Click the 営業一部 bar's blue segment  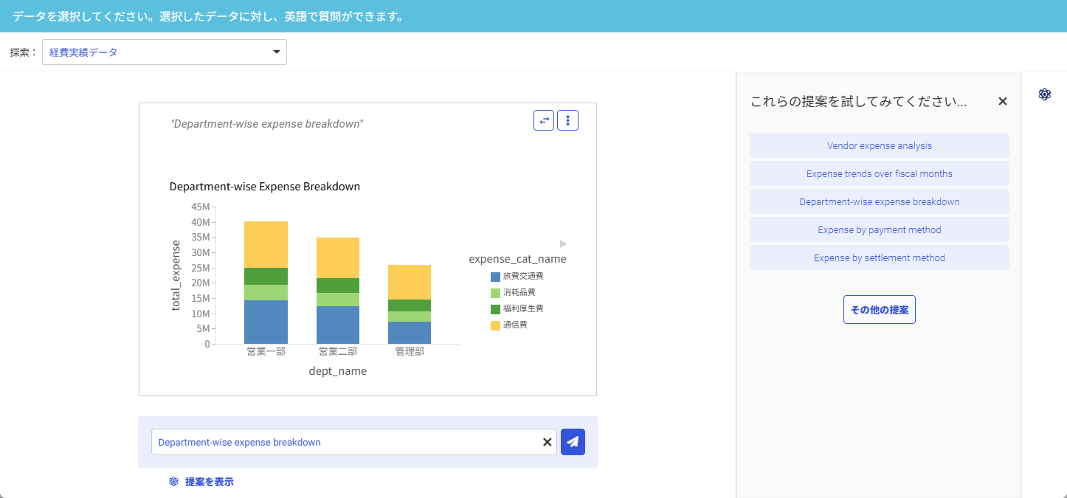(x=266, y=322)
